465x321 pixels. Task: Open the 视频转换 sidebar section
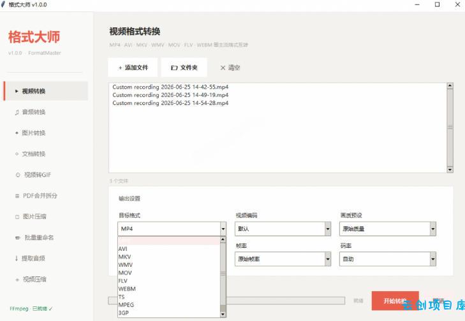[46, 91]
